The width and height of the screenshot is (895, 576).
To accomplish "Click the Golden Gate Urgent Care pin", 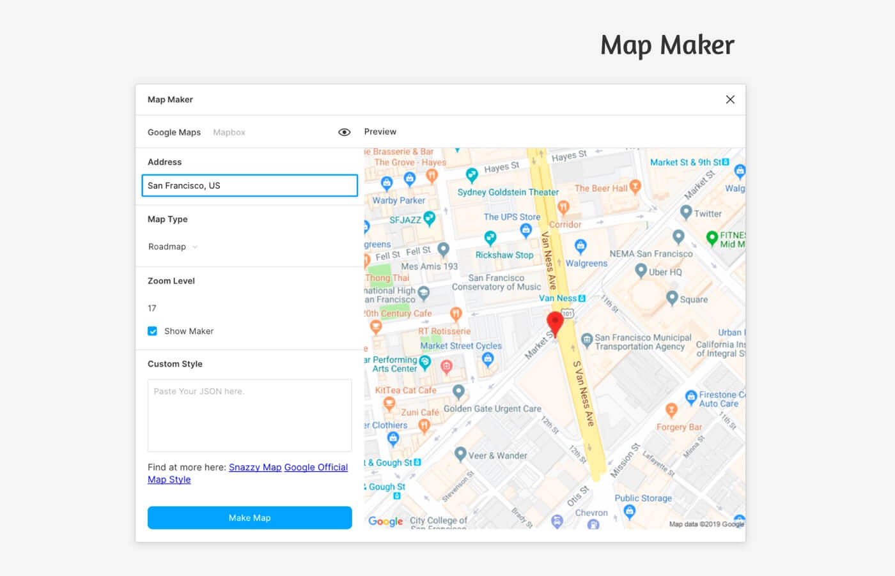I will point(458,391).
